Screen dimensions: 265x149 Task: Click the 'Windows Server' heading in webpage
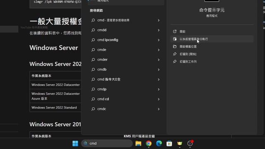[x=54, y=48]
